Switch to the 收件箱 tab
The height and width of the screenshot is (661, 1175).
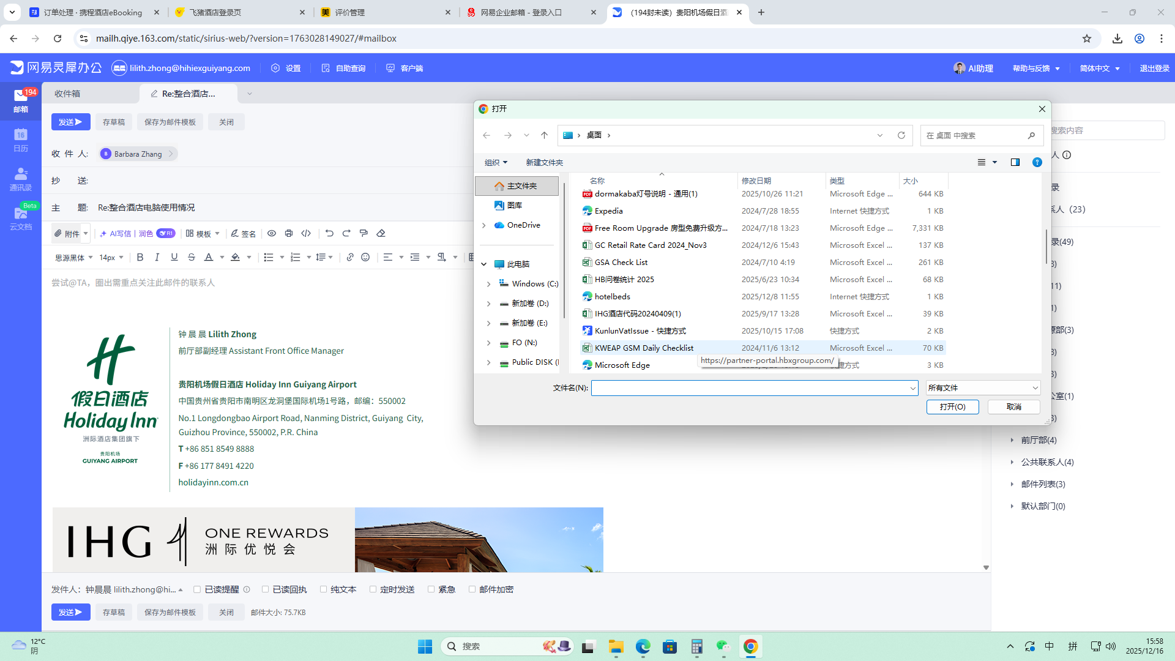[67, 94]
